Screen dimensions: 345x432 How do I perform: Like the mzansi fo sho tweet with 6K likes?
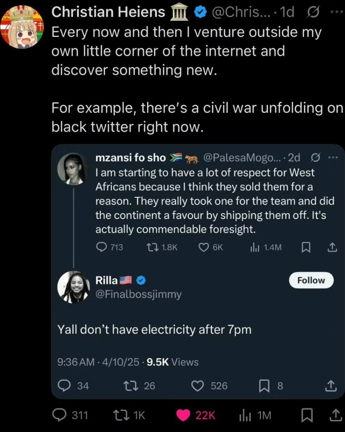click(x=204, y=247)
